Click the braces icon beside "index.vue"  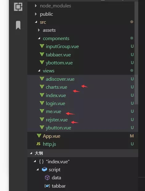[41, 161]
